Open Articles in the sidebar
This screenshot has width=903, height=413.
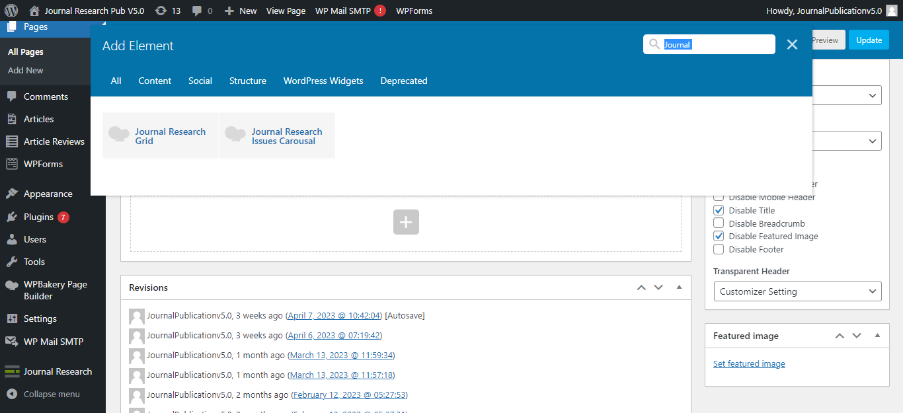[38, 119]
